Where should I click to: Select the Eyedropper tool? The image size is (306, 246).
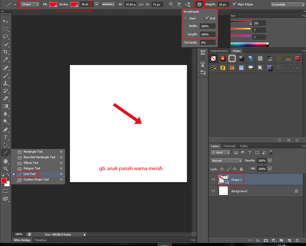coord(6,60)
